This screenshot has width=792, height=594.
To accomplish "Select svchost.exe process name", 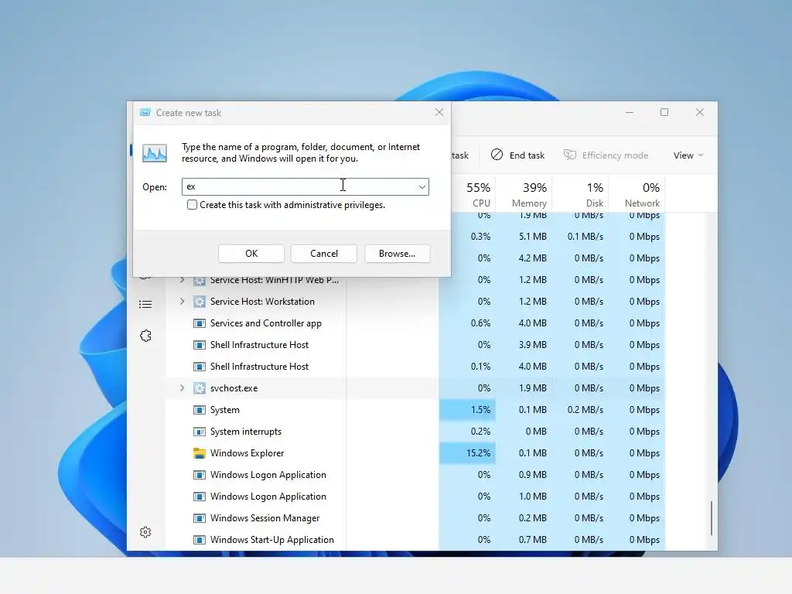I will click(x=234, y=388).
